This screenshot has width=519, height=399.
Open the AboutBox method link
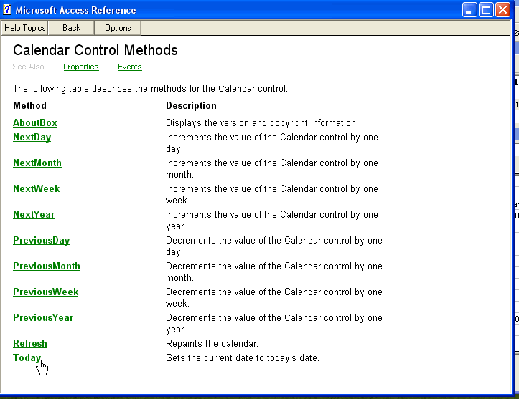pyautogui.click(x=35, y=123)
